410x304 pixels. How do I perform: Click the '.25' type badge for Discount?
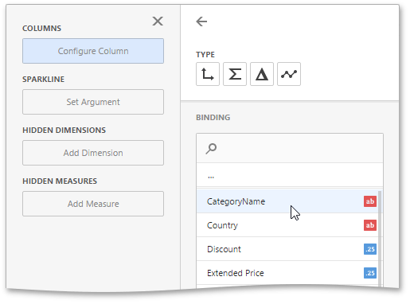click(x=370, y=249)
